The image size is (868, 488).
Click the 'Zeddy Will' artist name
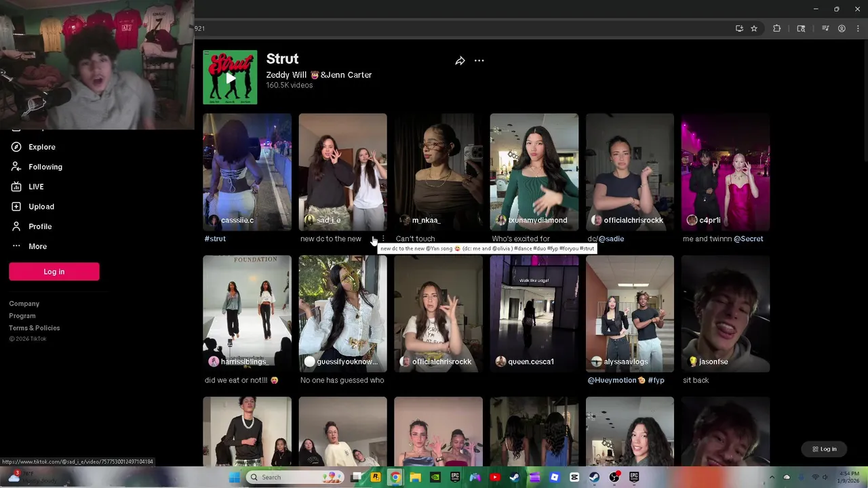pos(286,75)
